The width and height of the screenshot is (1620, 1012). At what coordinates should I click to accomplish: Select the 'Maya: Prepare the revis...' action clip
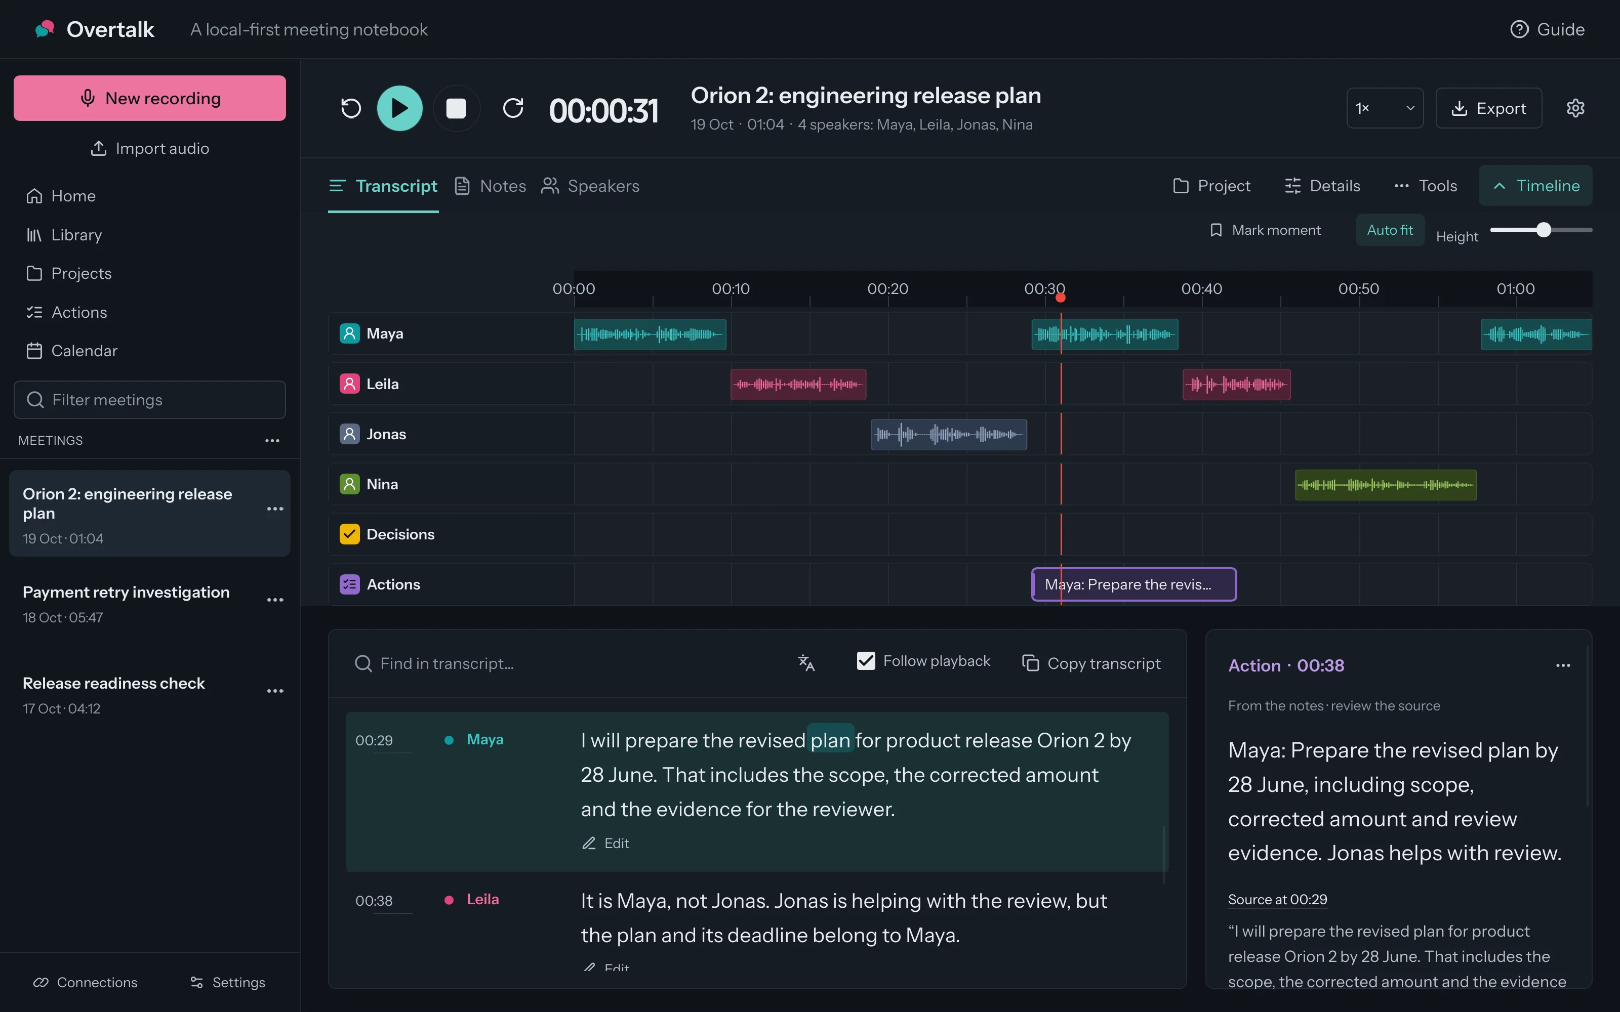(1134, 584)
